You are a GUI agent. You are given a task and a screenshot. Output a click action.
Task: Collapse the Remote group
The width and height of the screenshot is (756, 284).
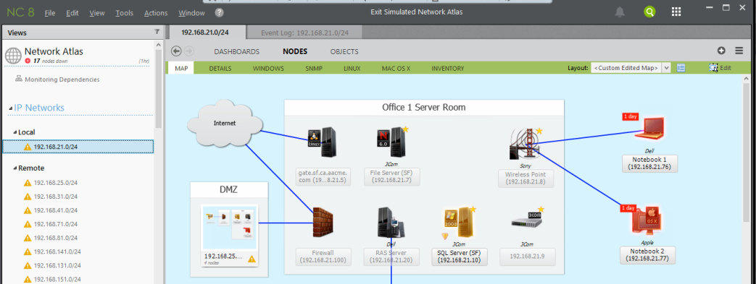[x=15, y=168]
